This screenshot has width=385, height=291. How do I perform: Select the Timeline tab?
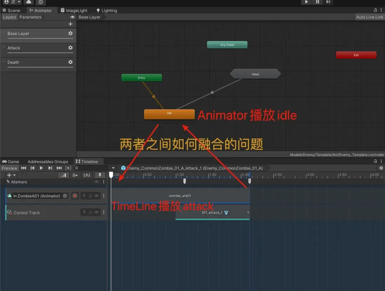(x=87, y=161)
